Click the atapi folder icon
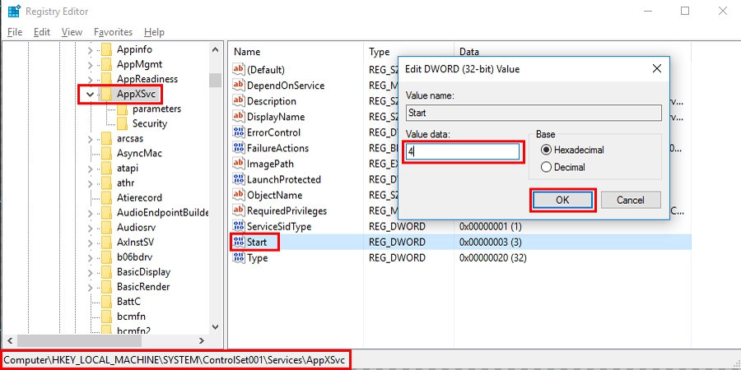741x370 pixels. point(107,168)
